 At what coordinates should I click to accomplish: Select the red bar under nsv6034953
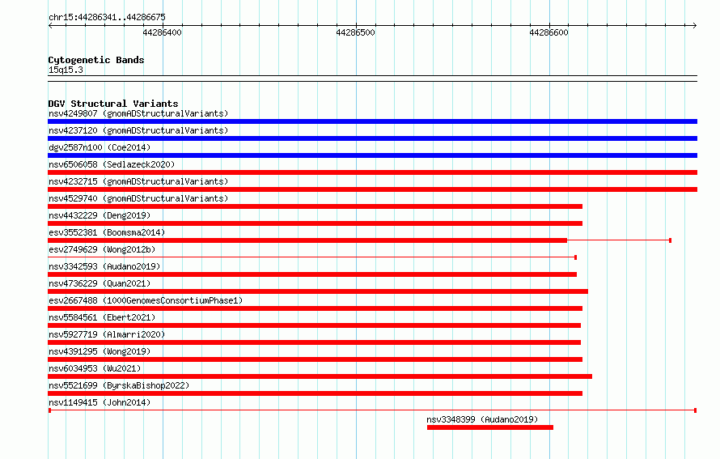pos(320,376)
